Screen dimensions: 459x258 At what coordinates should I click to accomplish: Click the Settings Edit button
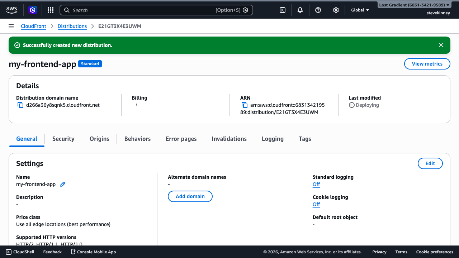pyautogui.click(x=430, y=163)
